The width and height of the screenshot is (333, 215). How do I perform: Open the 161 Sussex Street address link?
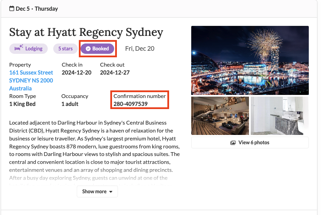[x=31, y=80]
